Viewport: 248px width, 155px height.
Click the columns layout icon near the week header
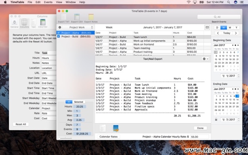point(207,27)
